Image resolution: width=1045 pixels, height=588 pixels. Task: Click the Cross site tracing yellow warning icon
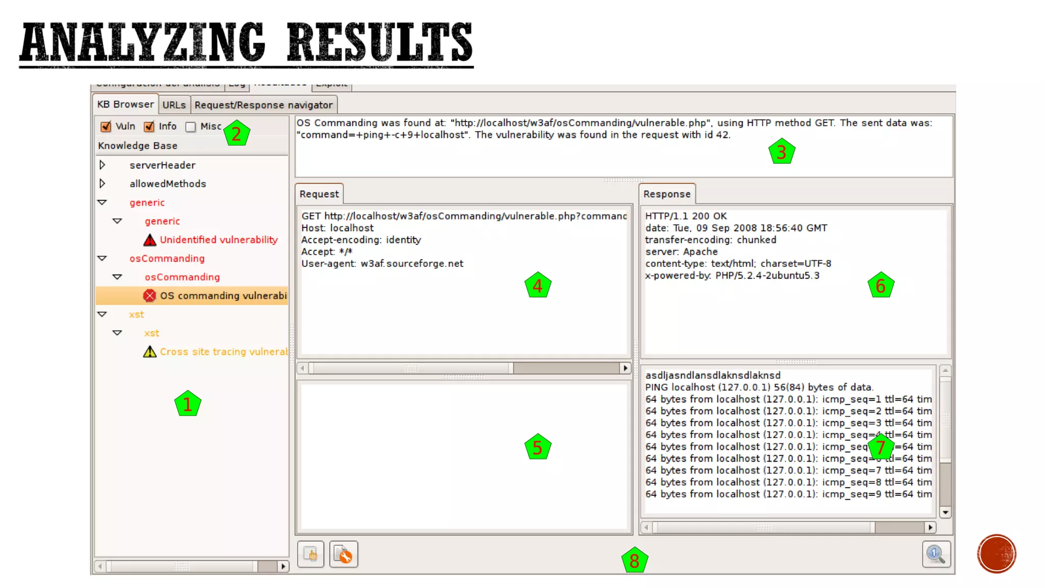click(150, 352)
